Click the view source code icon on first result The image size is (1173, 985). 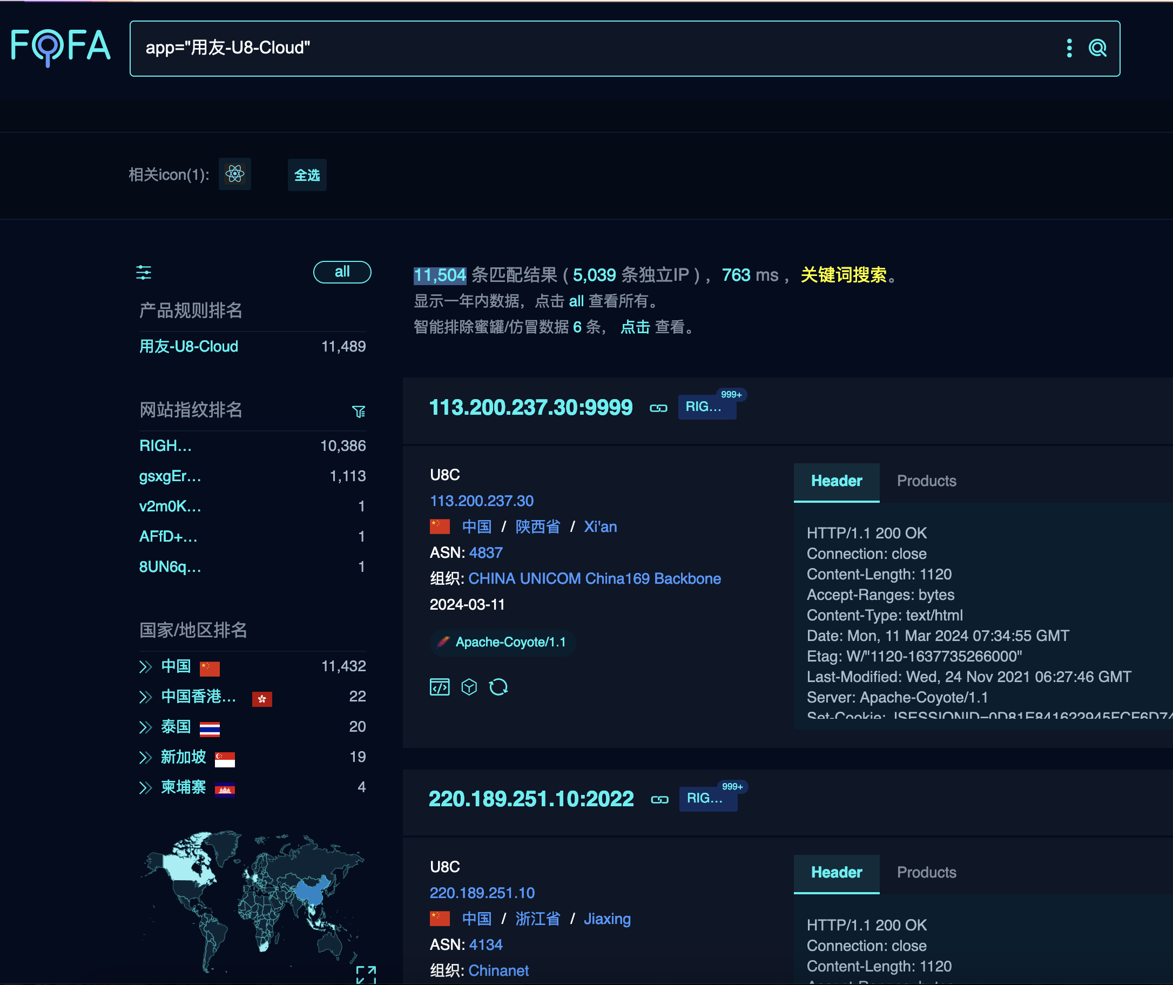[x=440, y=686]
